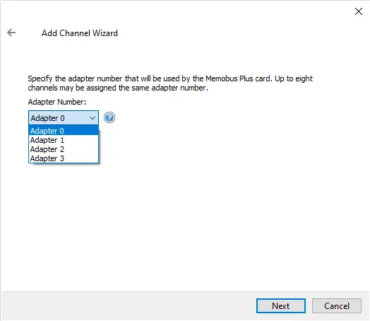Click the Memobus Plus card instruction text

pyautogui.click(x=170, y=78)
